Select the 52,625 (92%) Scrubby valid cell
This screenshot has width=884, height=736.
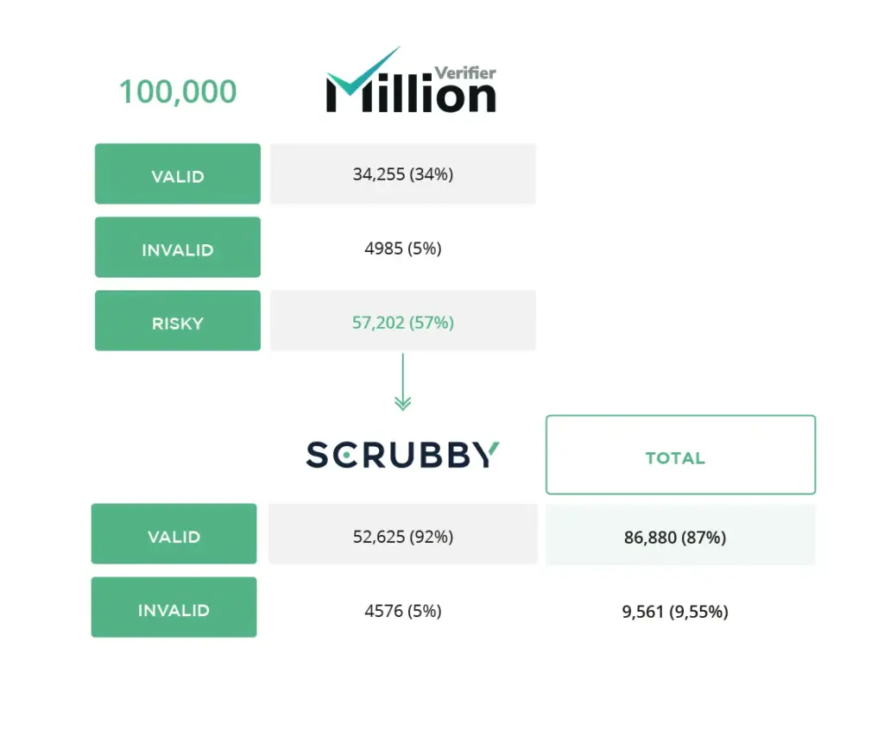point(402,534)
